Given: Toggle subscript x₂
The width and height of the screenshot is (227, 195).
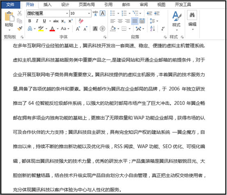Looking at the screenshot, I should click(x=63, y=21).
